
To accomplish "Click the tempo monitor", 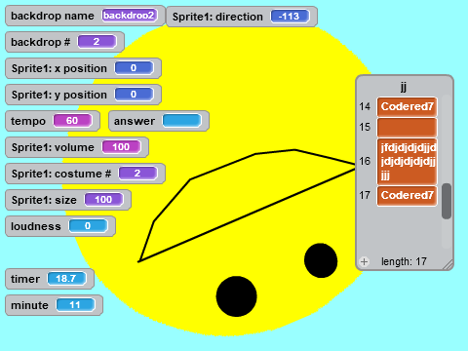I will 53,121.
